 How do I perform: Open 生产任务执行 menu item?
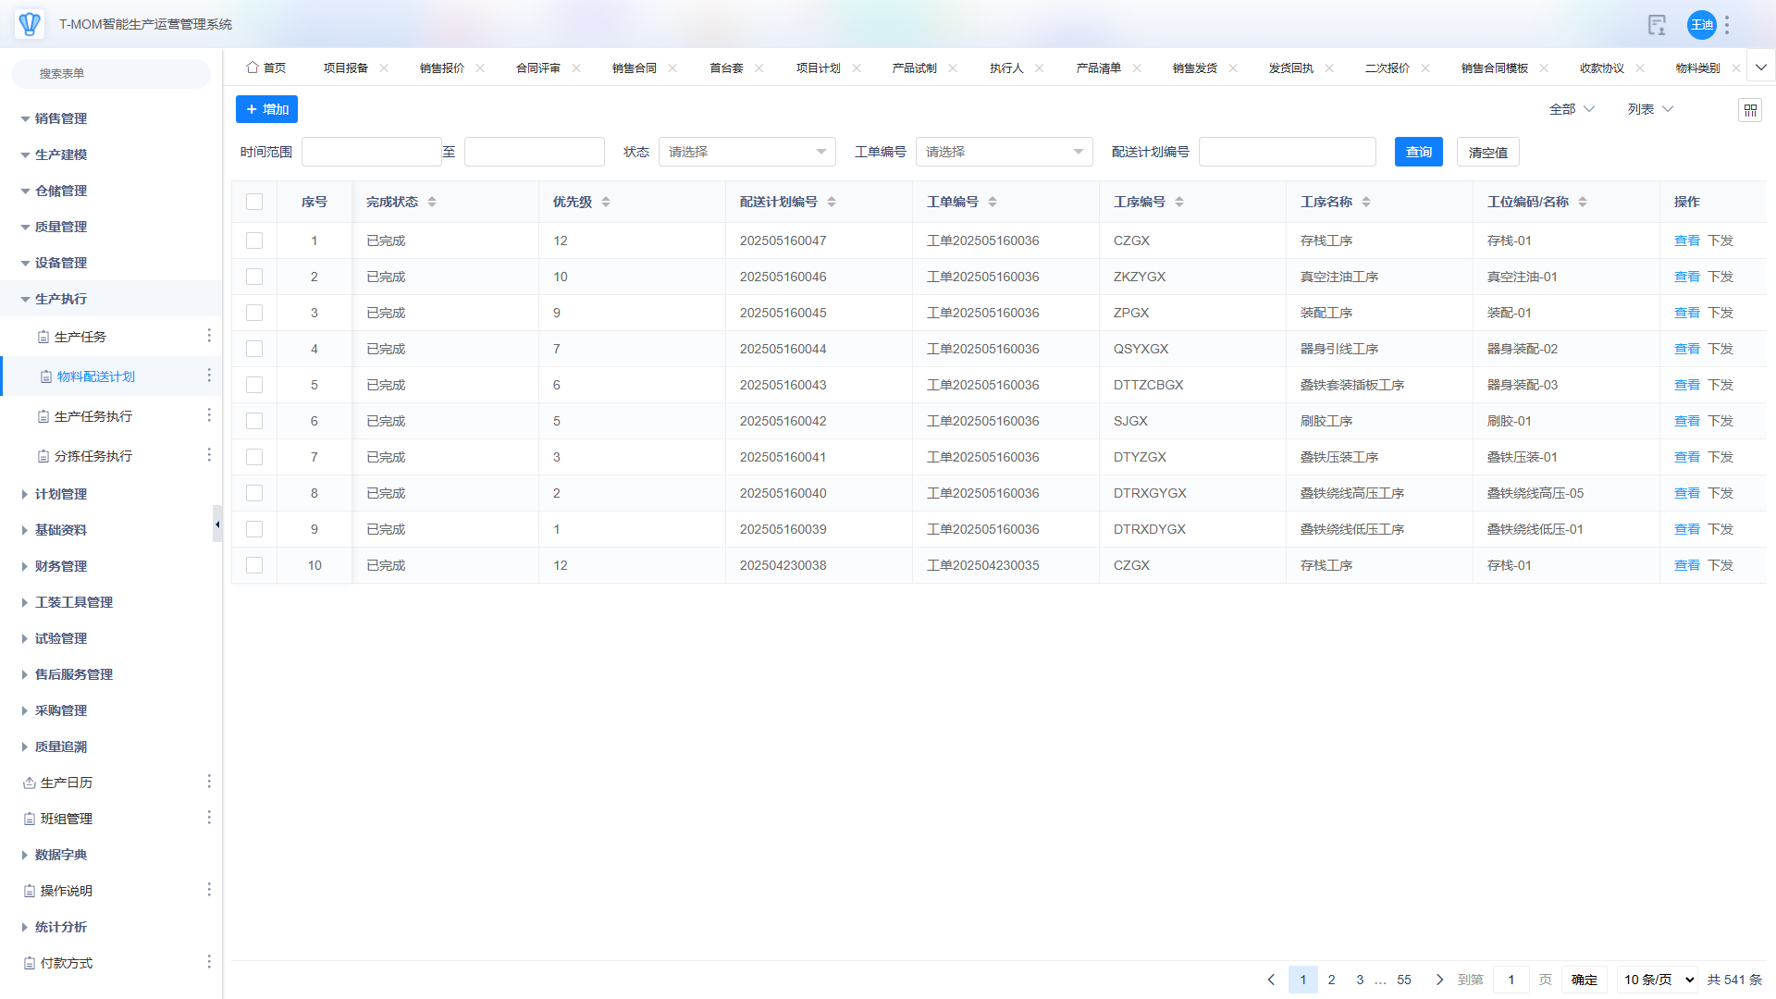pos(92,416)
